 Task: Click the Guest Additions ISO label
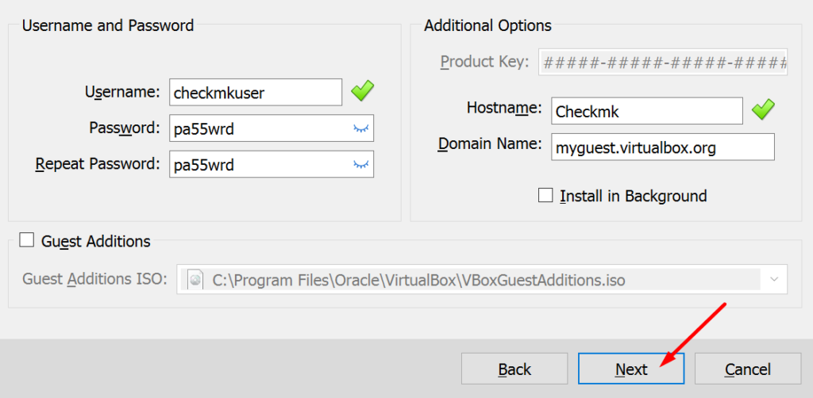pyautogui.click(x=95, y=280)
